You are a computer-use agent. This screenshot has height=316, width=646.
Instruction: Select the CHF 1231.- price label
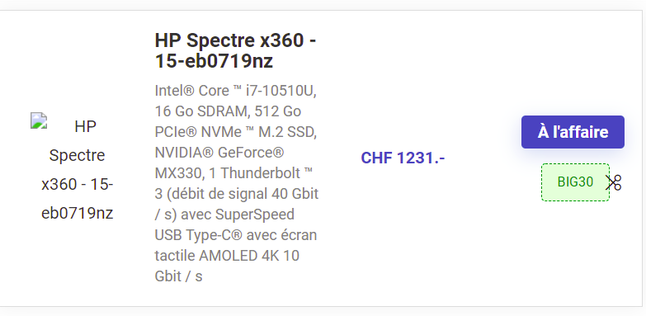pyautogui.click(x=403, y=158)
